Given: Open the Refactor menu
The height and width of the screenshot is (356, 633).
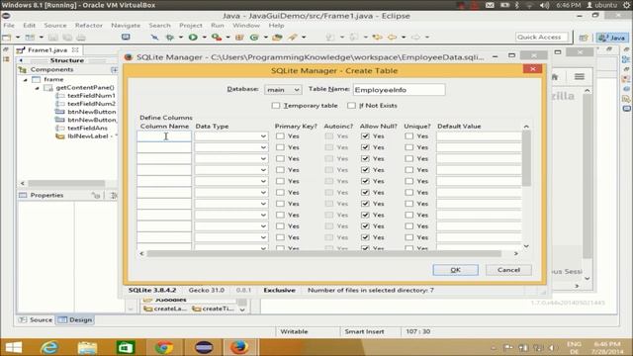Looking at the screenshot, I should [x=89, y=25].
